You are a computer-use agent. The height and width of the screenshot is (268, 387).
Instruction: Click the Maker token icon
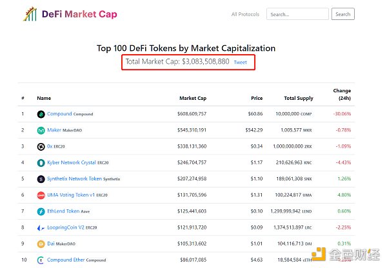41,130
